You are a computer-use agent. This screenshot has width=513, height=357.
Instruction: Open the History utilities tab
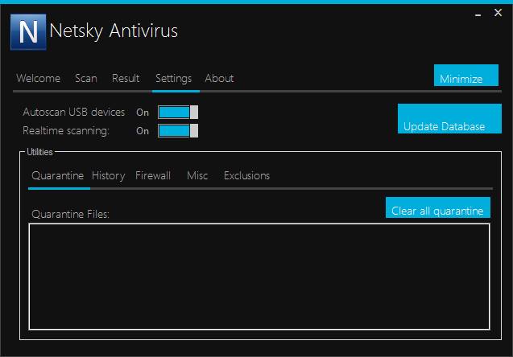pyautogui.click(x=108, y=176)
